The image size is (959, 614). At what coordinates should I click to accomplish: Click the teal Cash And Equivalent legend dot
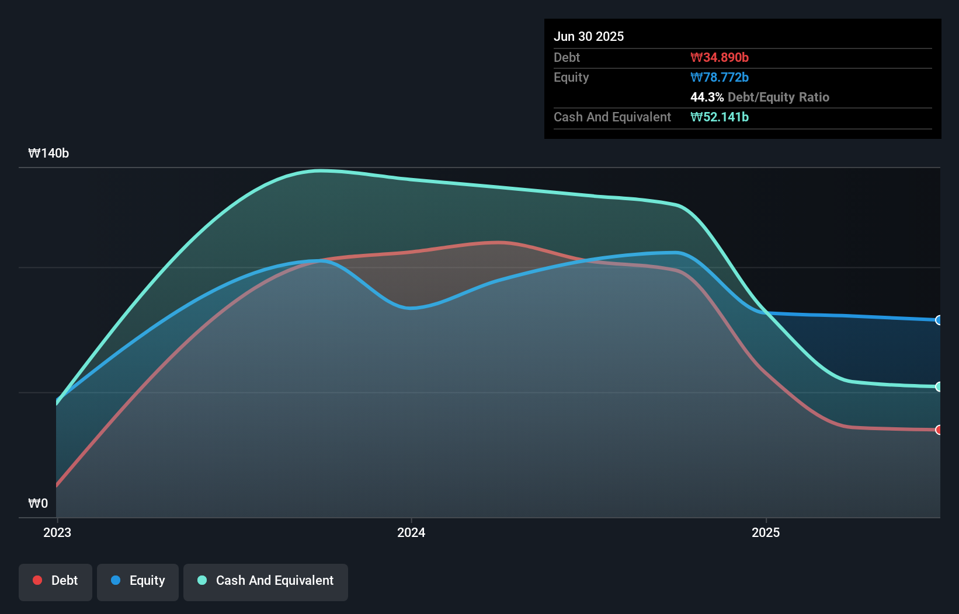pos(201,580)
